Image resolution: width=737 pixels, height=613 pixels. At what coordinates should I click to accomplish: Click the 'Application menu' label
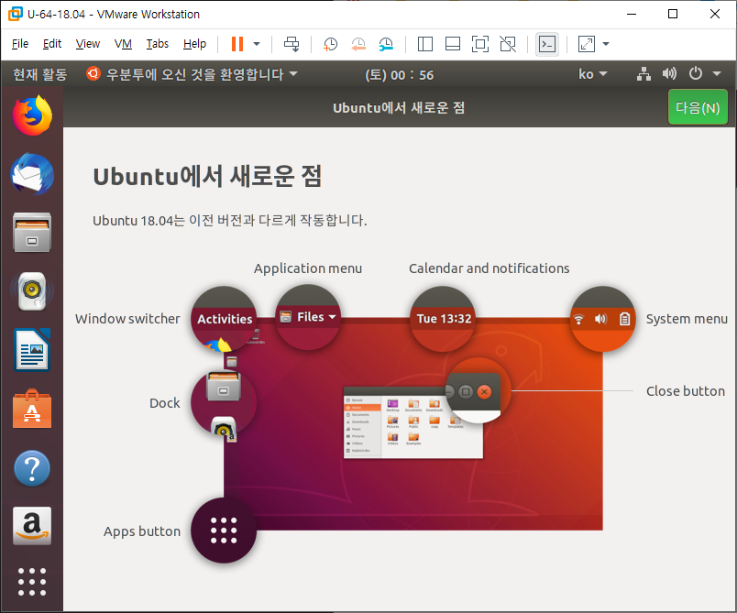[x=308, y=268]
